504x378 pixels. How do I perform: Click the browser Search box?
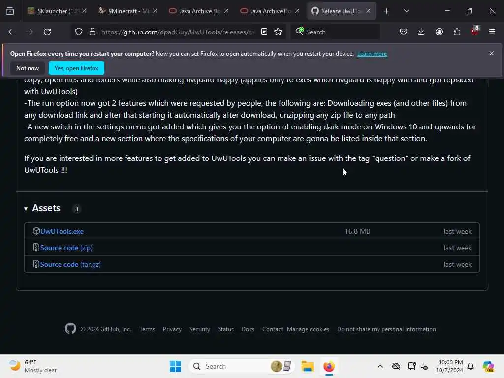pos(334,32)
